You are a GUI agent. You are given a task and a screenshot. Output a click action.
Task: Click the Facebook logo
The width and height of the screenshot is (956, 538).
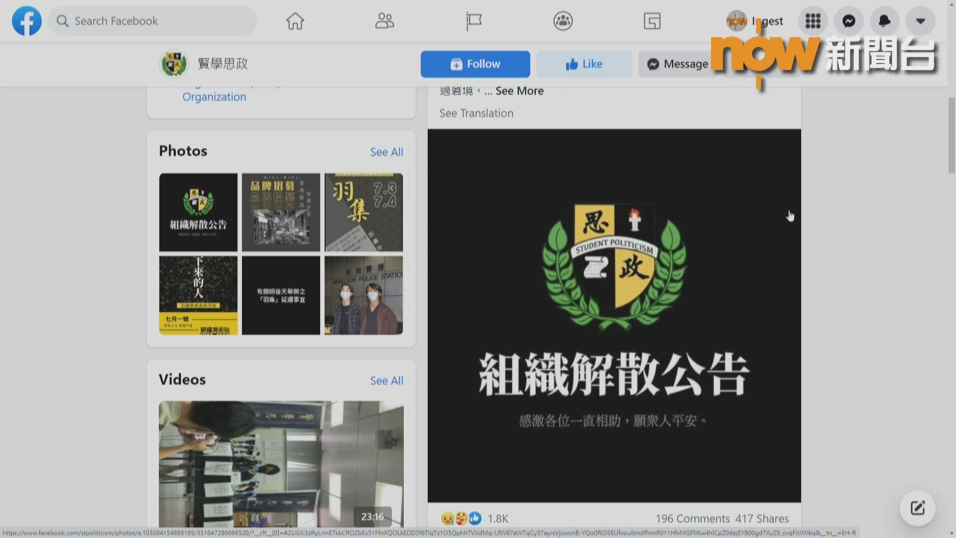(x=26, y=21)
